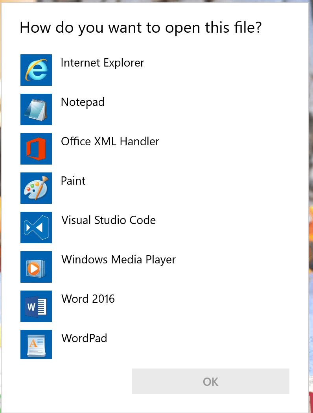Click the "Paint" label
The width and height of the screenshot is (313, 413).
(x=73, y=181)
